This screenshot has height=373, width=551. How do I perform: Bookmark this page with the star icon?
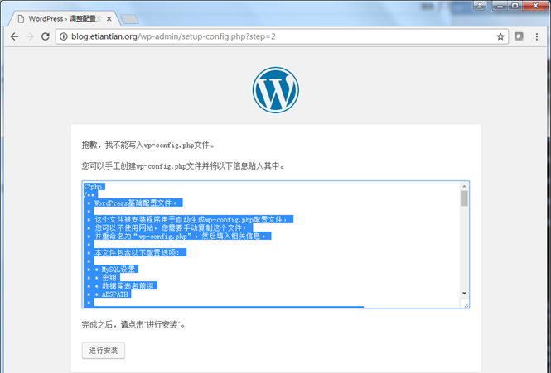500,36
